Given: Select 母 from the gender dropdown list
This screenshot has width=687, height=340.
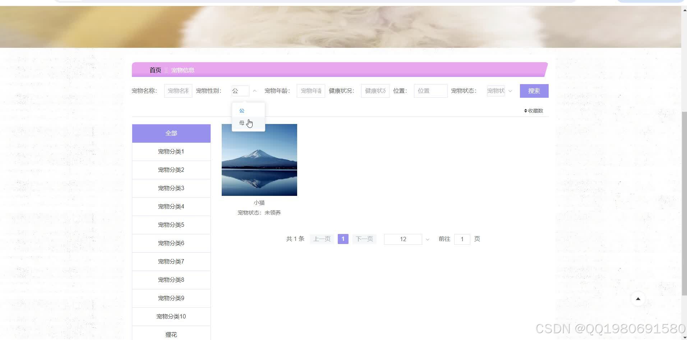Looking at the screenshot, I should click(x=241, y=123).
